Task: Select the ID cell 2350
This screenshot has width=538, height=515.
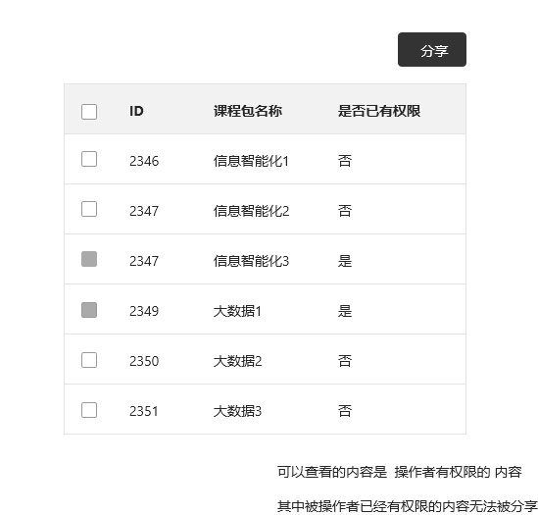Action: tap(144, 361)
